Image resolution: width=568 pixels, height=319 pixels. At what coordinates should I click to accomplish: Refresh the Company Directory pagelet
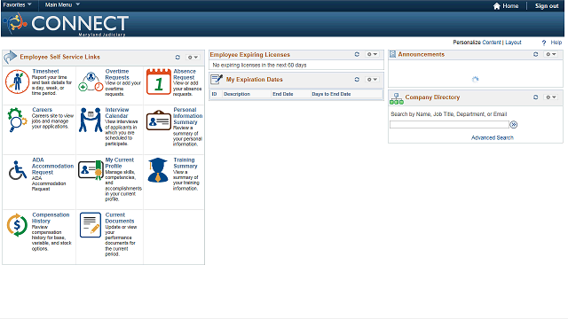[x=535, y=97]
